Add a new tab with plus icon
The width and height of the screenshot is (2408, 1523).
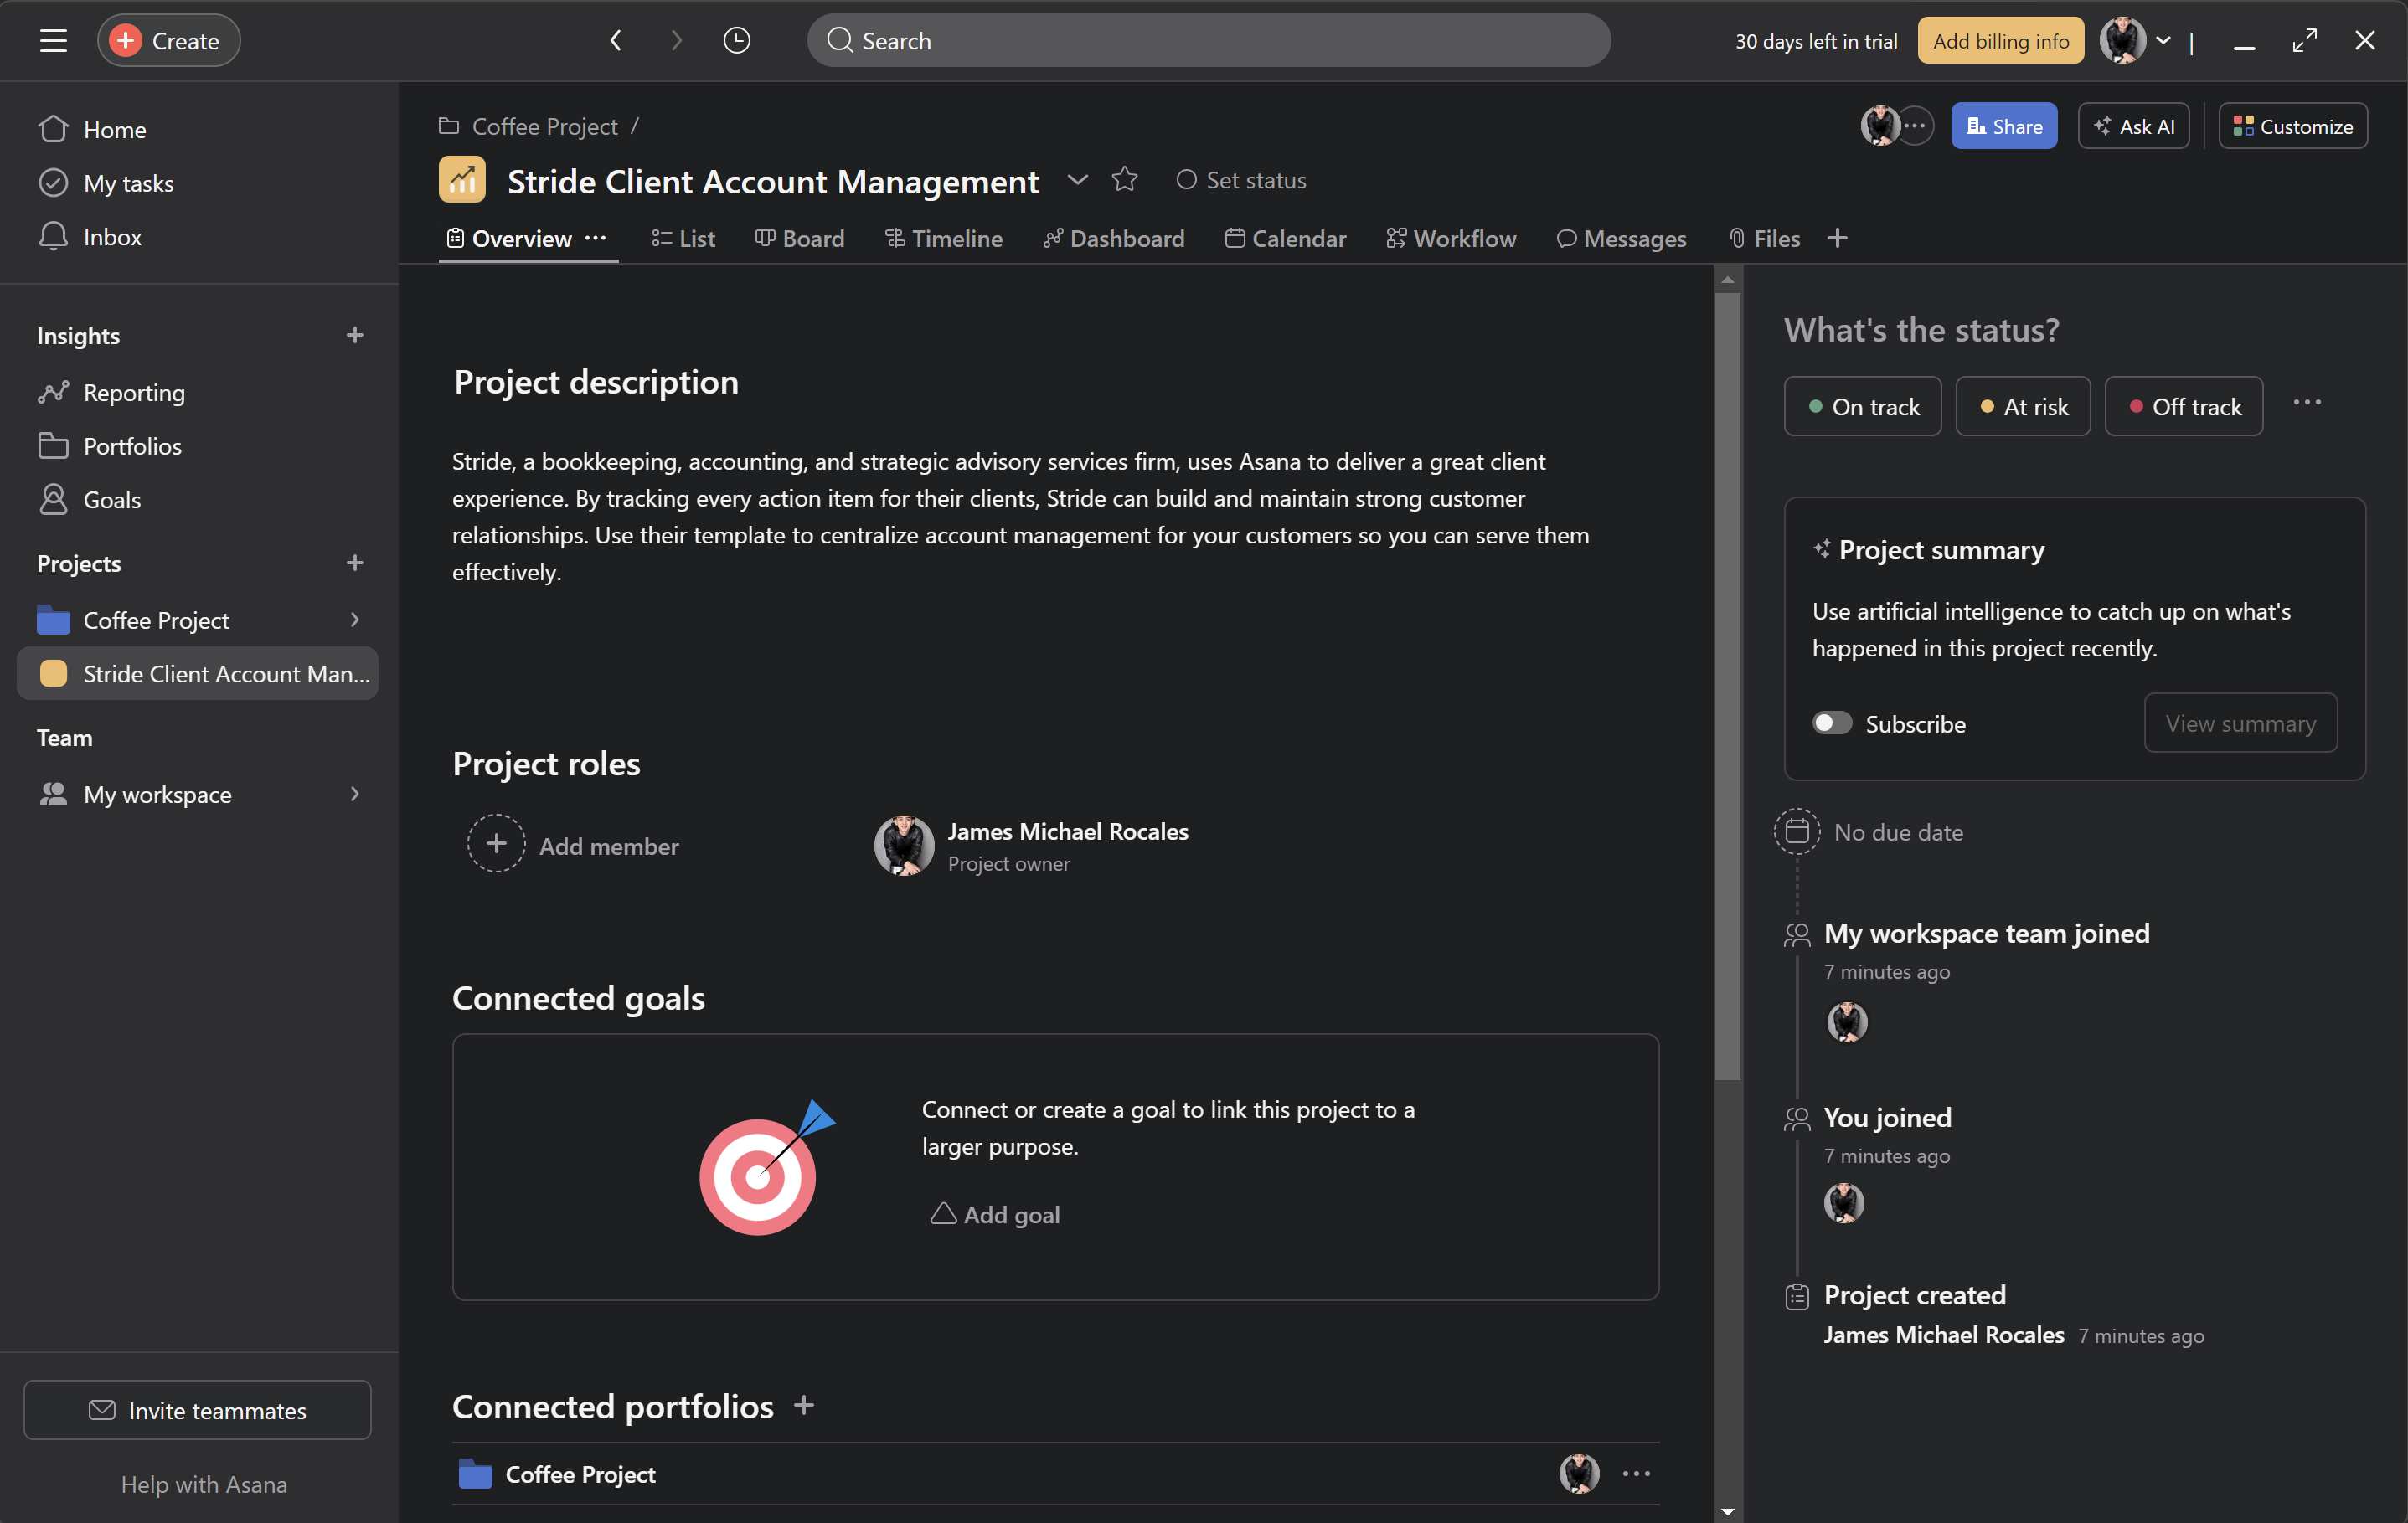(1837, 239)
